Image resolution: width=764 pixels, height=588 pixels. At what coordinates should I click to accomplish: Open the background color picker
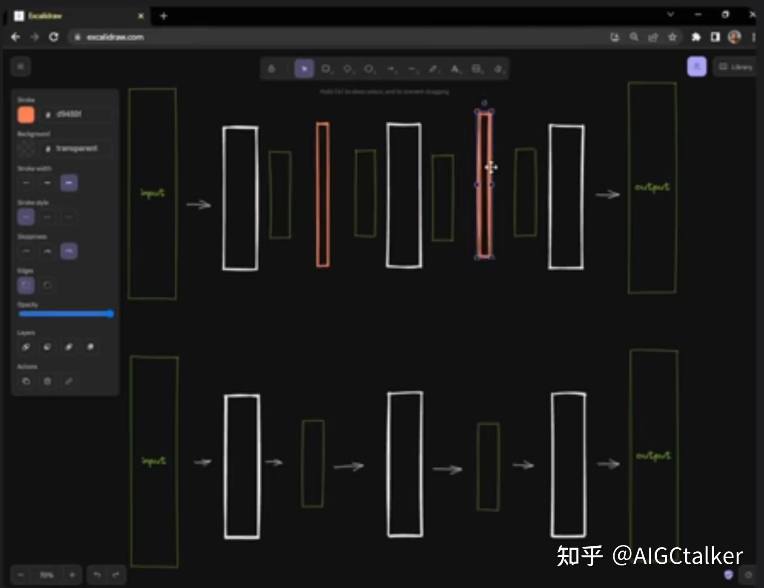[x=26, y=148]
